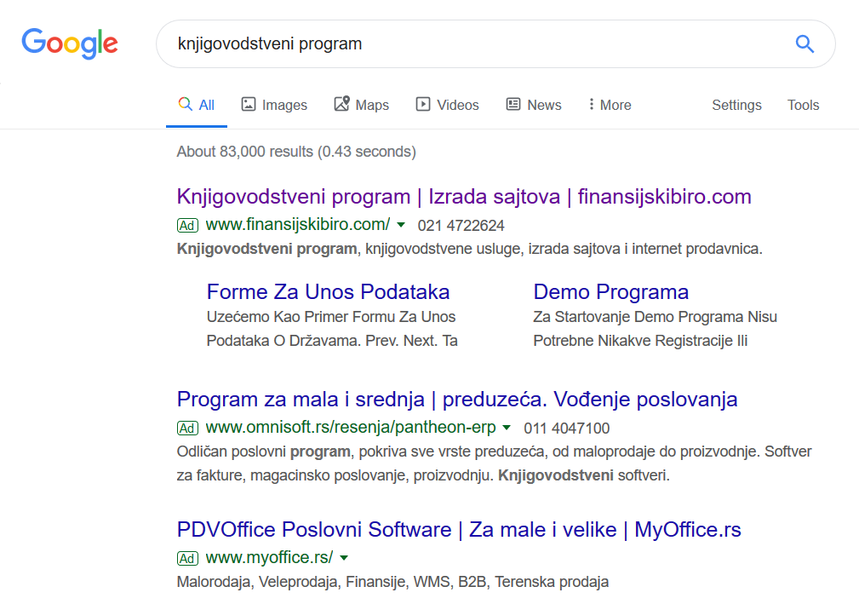This screenshot has height=604, width=859.
Task: Open Tools
Action: (803, 105)
